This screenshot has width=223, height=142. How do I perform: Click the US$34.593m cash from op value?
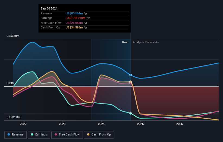coord(74,28)
